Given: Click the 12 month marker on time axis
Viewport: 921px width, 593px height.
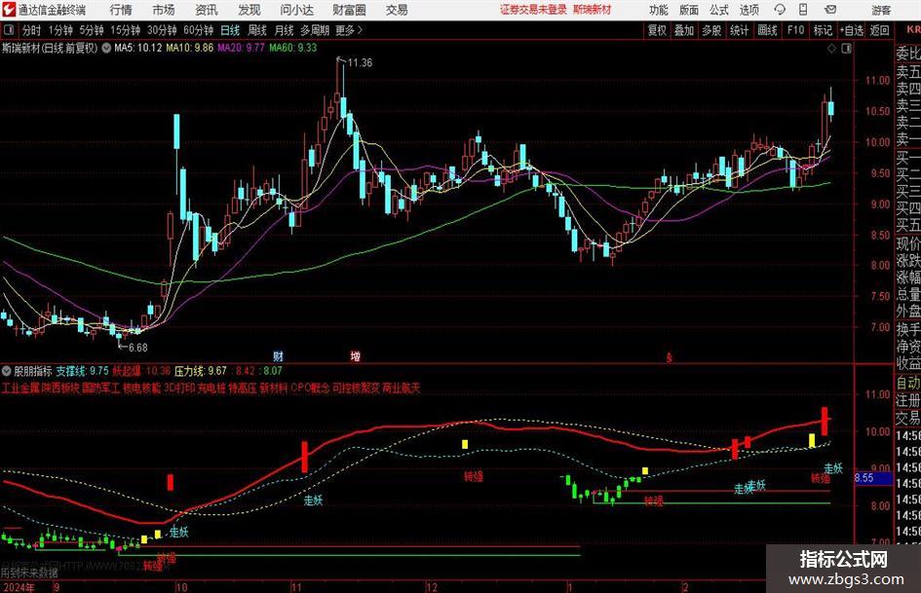Looking at the screenshot, I should click(432, 586).
